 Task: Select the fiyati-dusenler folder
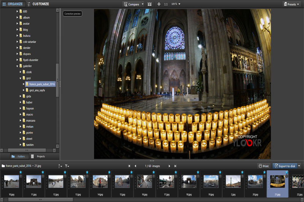click(29, 60)
